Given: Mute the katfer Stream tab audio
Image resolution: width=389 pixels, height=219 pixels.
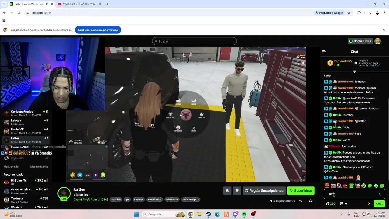Looking at the screenshot, I should pyautogui.click(x=47, y=4).
